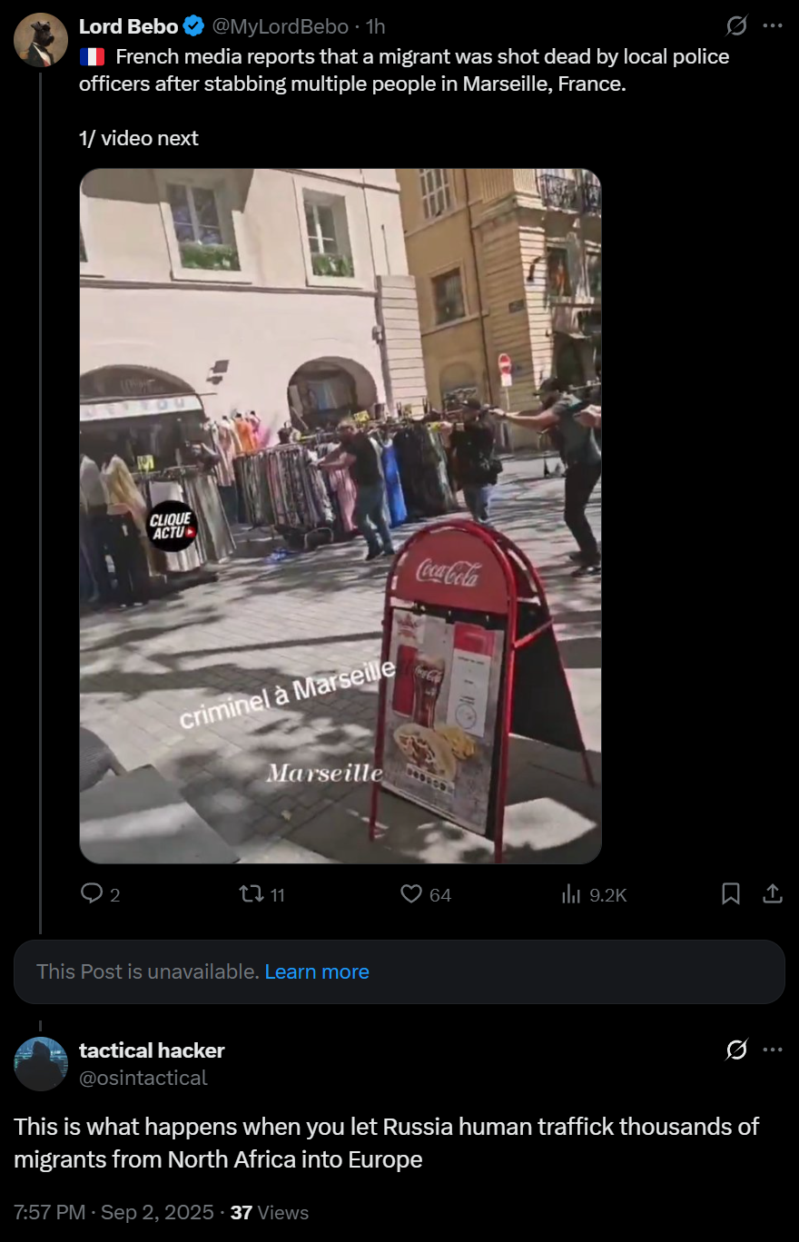
Task: View analytics showing 9.2K views
Action: coord(594,894)
